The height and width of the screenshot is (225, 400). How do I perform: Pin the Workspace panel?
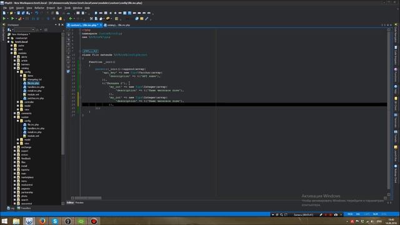[x=59, y=25]
